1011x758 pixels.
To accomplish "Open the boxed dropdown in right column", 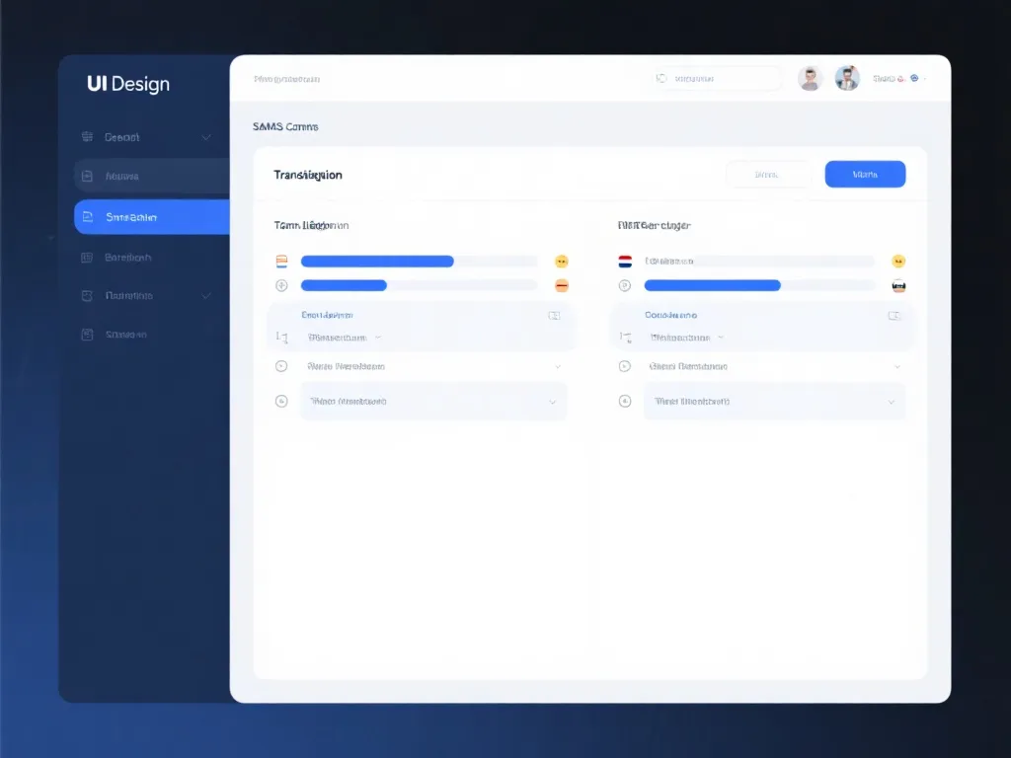I will pyautogui.click(x=775, y=402).
